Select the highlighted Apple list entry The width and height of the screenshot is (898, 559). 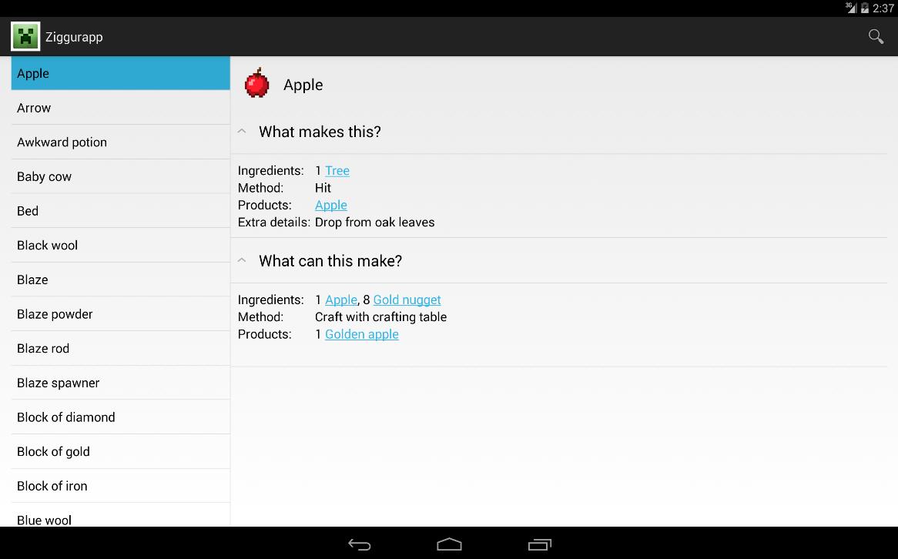click(x=120, y=73)
